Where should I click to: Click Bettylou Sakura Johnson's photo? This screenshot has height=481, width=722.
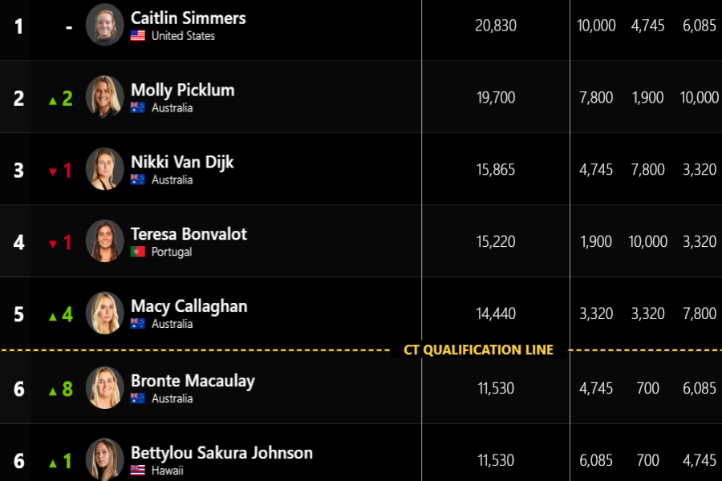pos(105,459)
